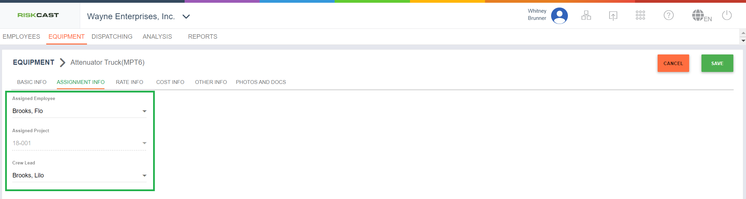Click the power logout icon
Image resolution: width=746 pixels, height=199 pixels.
click(726, 15)
